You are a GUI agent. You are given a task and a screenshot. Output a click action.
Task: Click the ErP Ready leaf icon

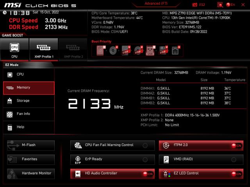point(78,160)
